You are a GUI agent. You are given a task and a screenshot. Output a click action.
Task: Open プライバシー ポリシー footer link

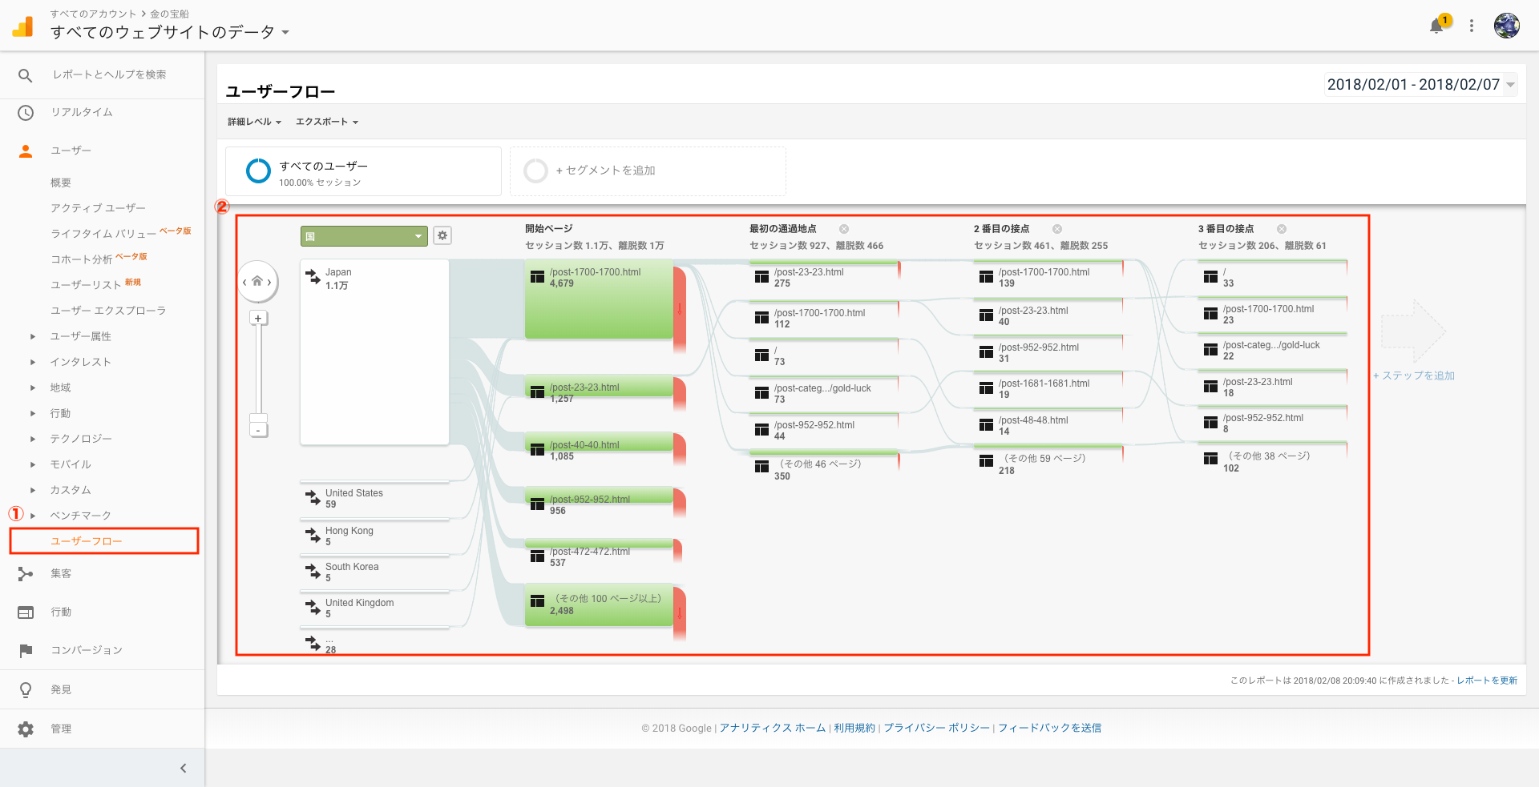coord(937,728)
